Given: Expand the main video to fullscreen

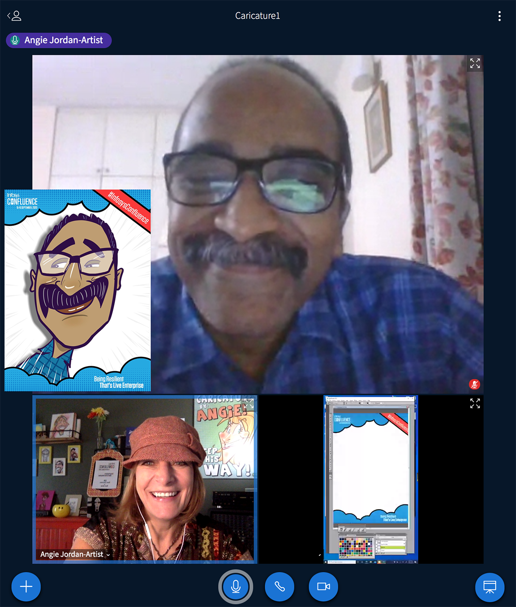Looking at the screenshot, I should pos(475,63).
